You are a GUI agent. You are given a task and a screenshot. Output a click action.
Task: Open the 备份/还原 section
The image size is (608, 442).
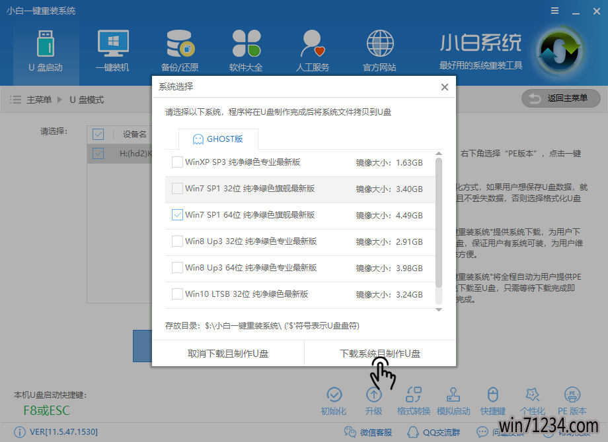(x=180, y=51)
